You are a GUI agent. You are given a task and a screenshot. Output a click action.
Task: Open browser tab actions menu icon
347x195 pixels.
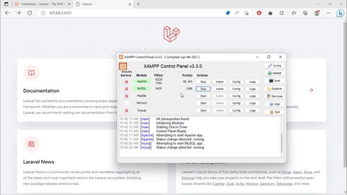click(x=6, y=4)
